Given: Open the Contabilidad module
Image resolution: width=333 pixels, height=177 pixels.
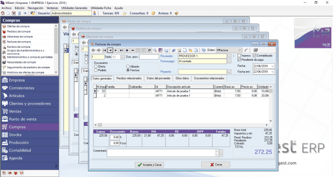Looking at the screenshot, I should (x=30, y=151).
